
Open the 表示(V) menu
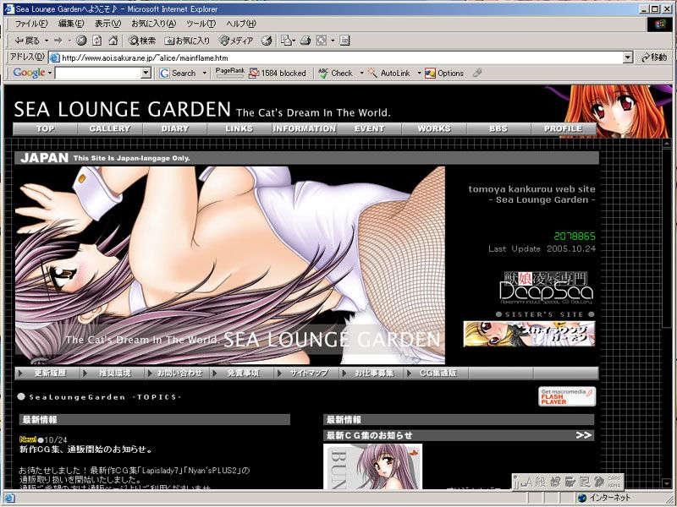click(x=107, y=24)
